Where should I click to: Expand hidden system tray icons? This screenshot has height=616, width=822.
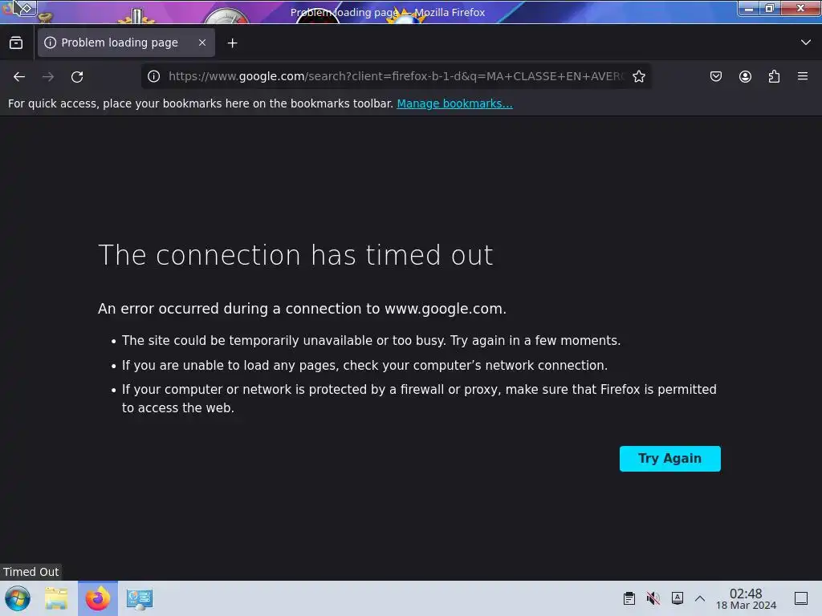coord(700,598)
